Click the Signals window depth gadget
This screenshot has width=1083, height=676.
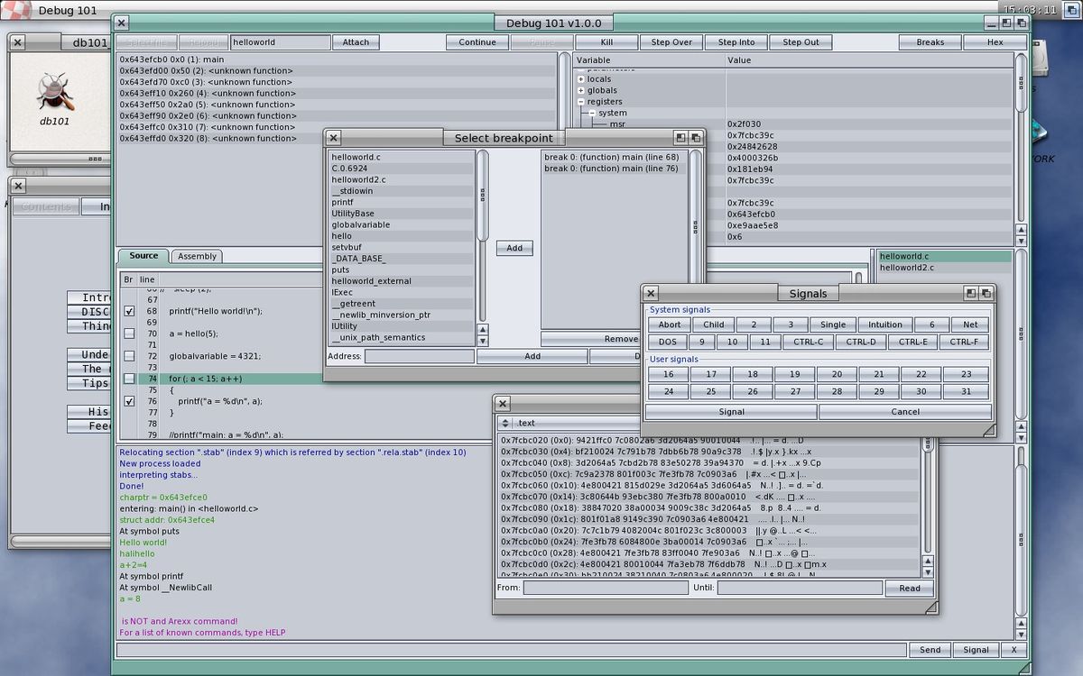coord(986,293)
